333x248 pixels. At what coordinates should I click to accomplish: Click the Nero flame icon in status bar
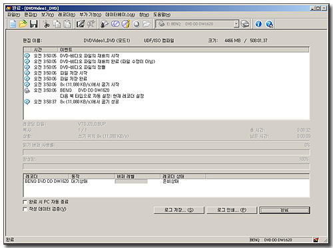[316, 239]
